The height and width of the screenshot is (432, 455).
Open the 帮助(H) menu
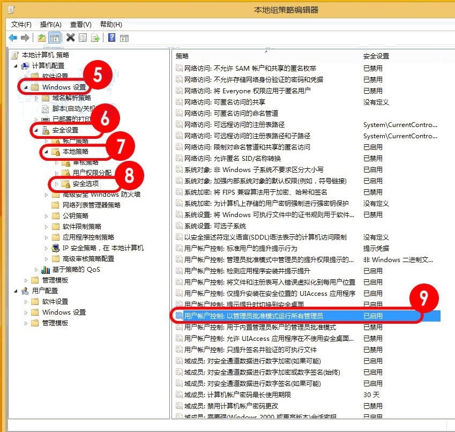(111, 25)
